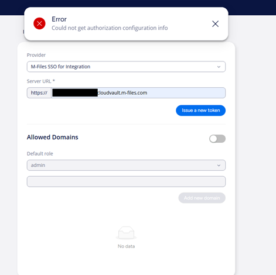Click the Default role label
Screen dimensions: 276x275
click(x=40, y=154)
